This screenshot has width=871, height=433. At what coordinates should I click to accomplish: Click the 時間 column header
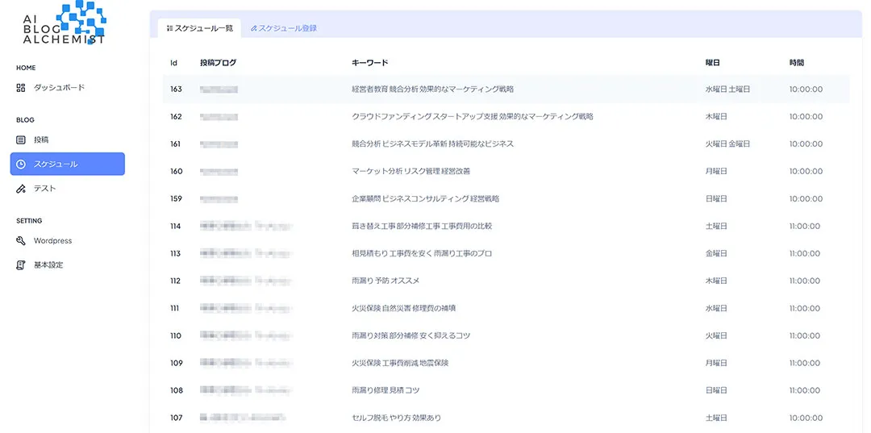pos(796,63)
